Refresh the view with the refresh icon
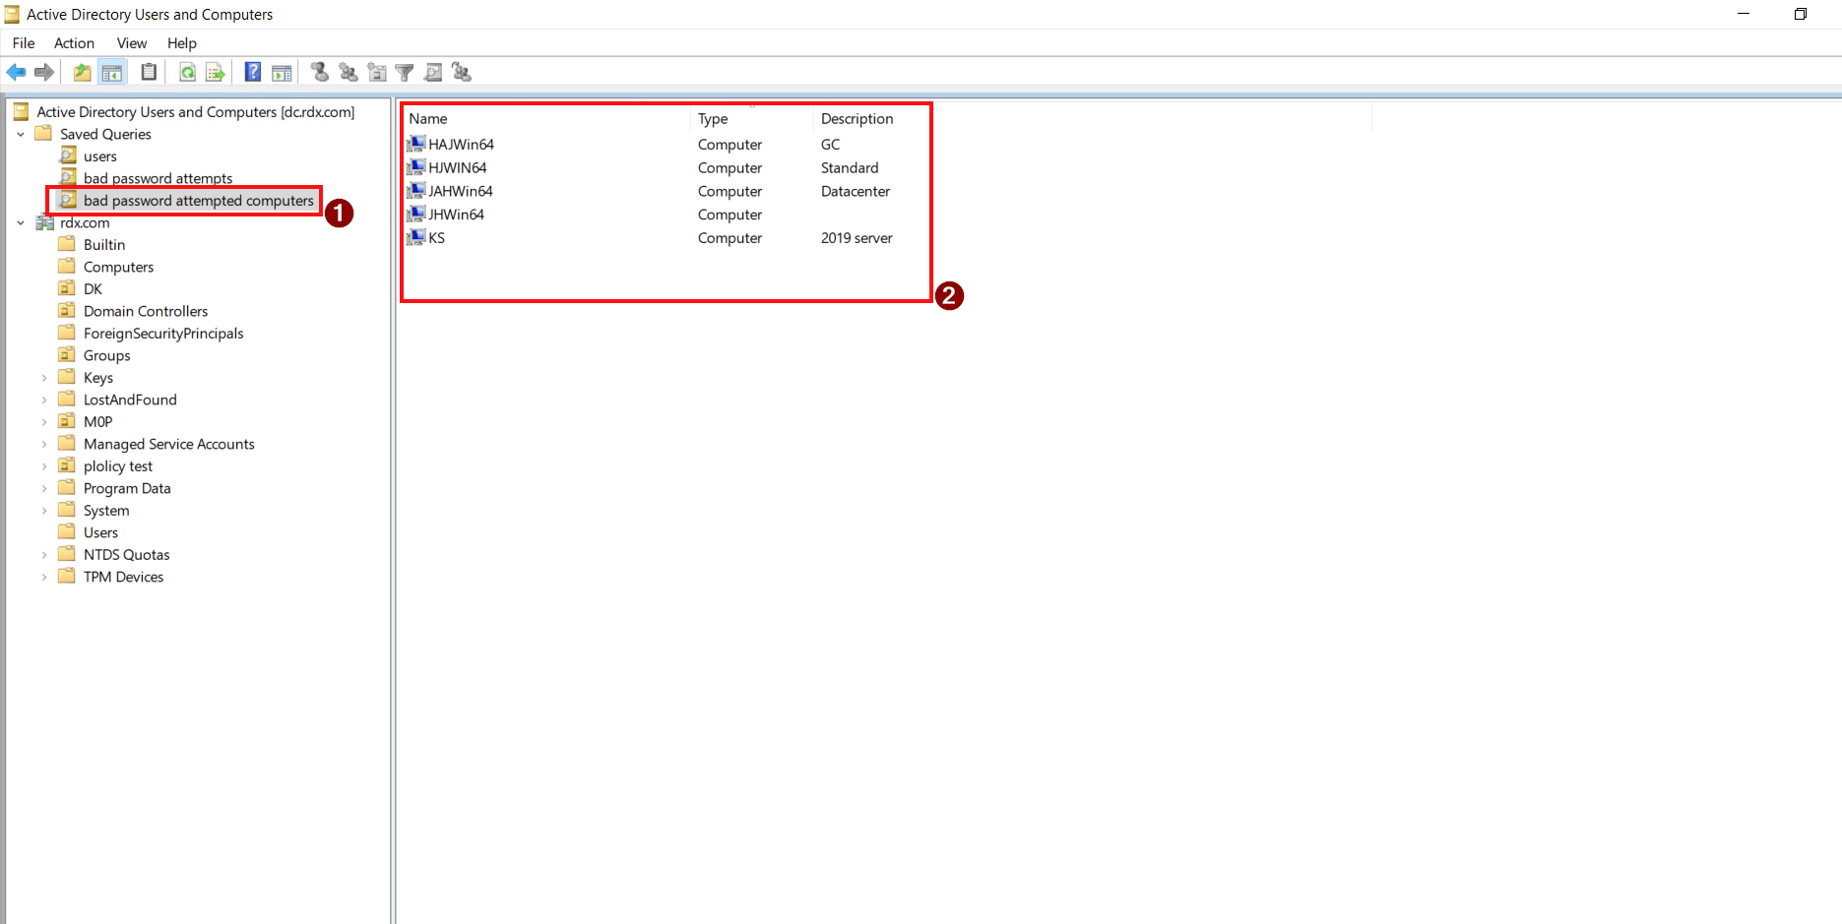This screenshot has width=1842, height=924. (x=187, y=72)
